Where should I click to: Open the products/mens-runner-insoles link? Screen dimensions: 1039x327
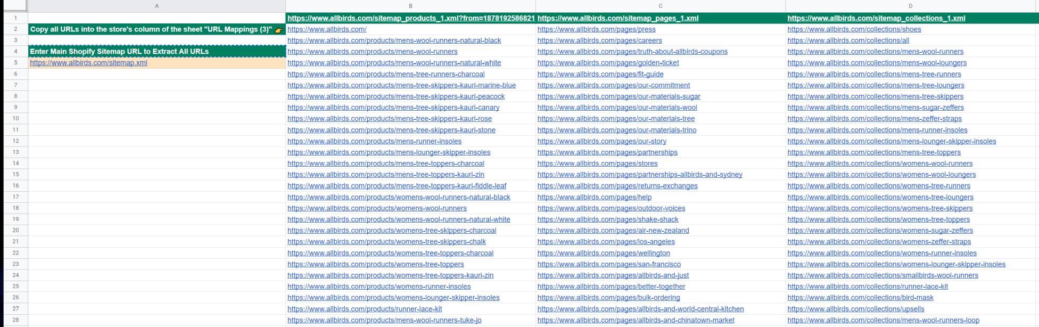pos(374,141)
